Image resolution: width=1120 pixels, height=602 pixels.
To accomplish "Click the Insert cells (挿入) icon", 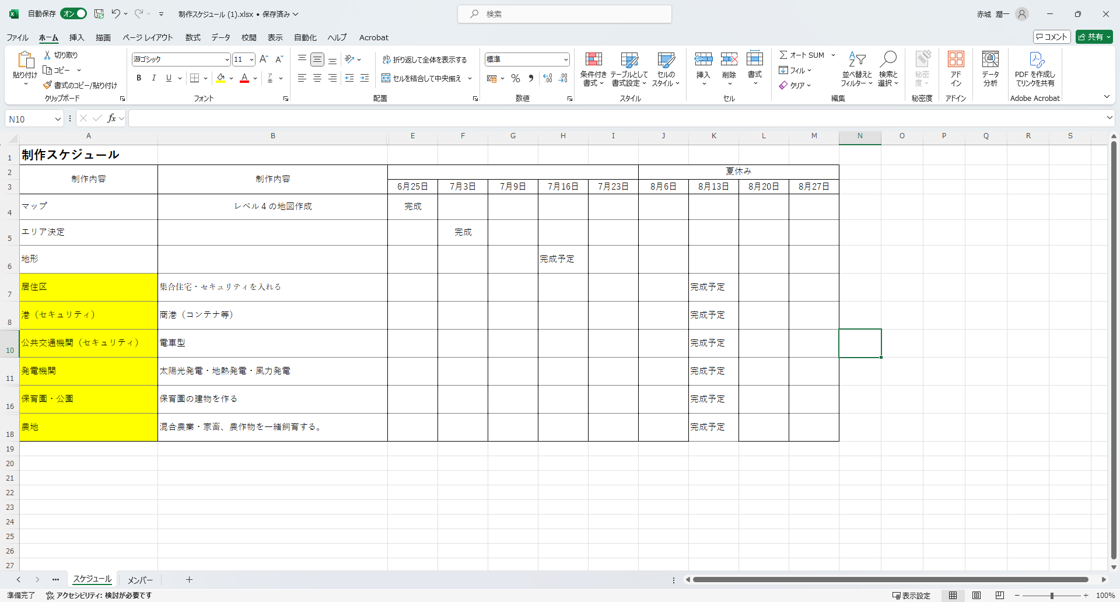I will 703,59.
